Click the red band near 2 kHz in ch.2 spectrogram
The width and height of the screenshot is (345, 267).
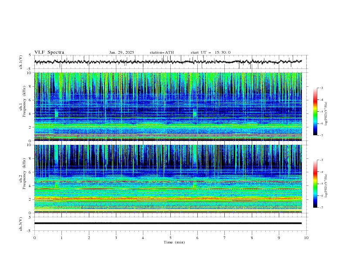click(168, 199)
